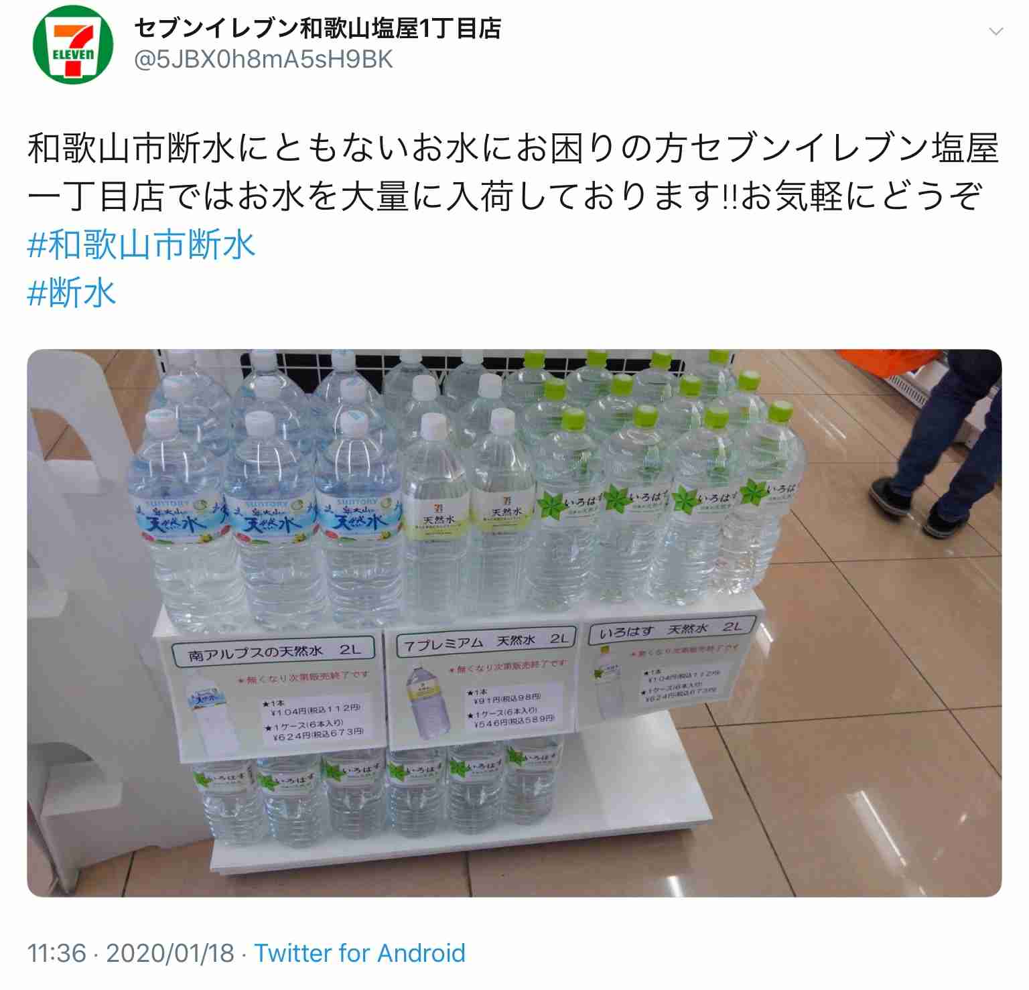Screen dimensions: 1029x990
Task: Open the @5JBX0h8mA5sH9BK handle
Action: (x=263, y=60)
